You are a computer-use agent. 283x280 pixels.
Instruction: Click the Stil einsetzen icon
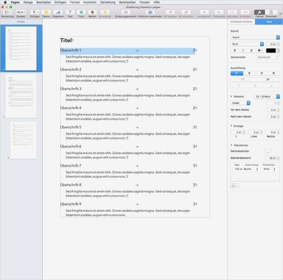186,12
